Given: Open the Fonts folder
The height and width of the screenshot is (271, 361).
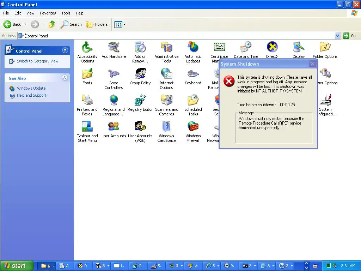Looking at the screenshot, I should pyautogui.click(x=87, y=77).
